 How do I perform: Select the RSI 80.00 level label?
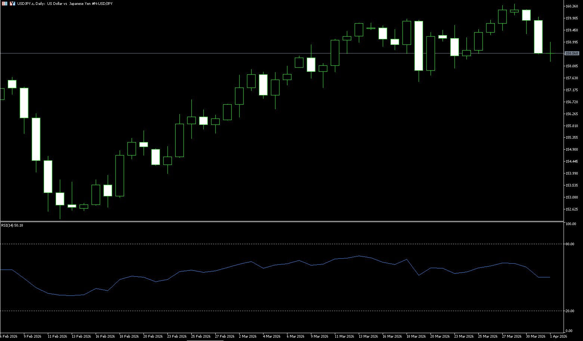click(x=570, y=244)
